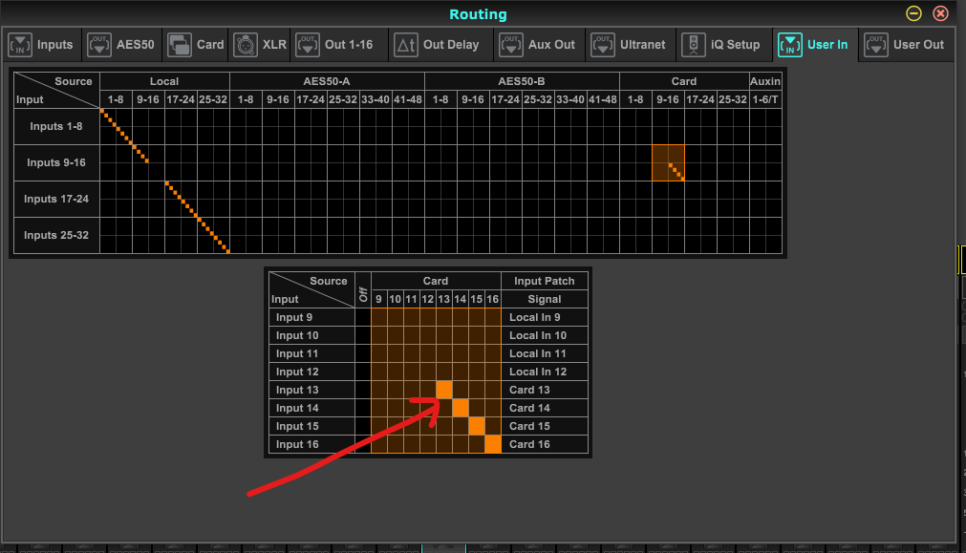Image resolution: width=966 pixels, height=553 pixels.
Task: Click the Out Delay triangle icon
Action: point(406,45)
